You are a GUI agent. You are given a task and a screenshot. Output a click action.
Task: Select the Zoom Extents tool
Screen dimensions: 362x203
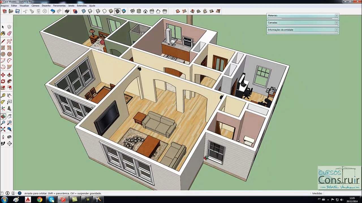[3, 129]
